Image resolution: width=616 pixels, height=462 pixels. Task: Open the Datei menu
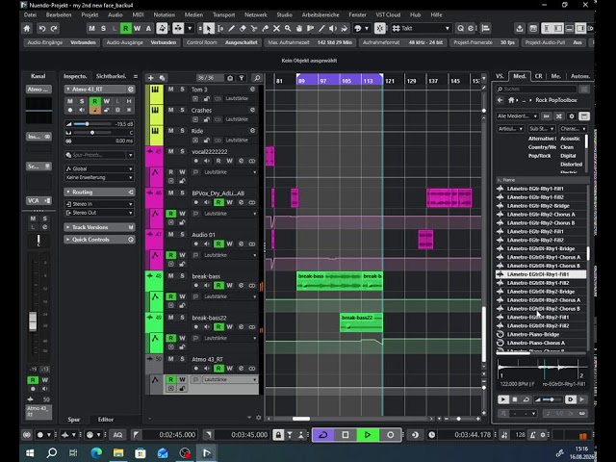[30, 15]
